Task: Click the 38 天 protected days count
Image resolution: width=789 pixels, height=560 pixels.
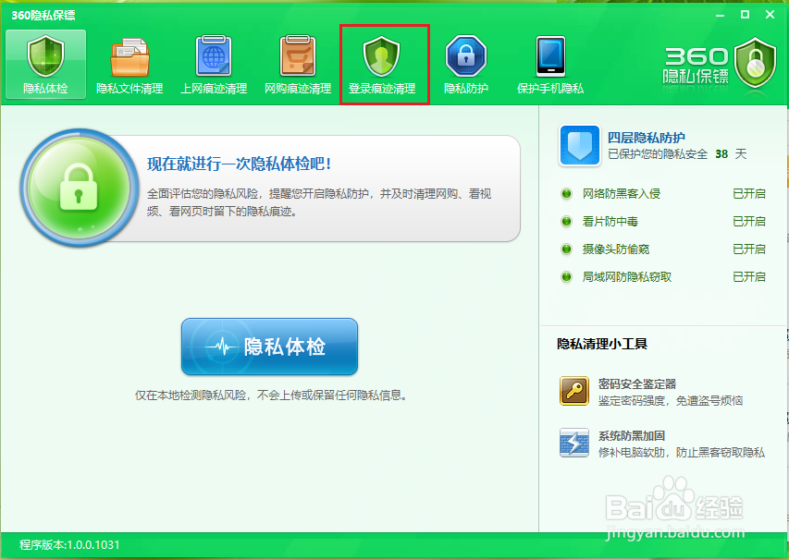Action: tap(731, 153)
